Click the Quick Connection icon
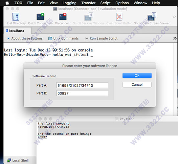The height and width of the screenshot is (164, 178). pos(40,16)
